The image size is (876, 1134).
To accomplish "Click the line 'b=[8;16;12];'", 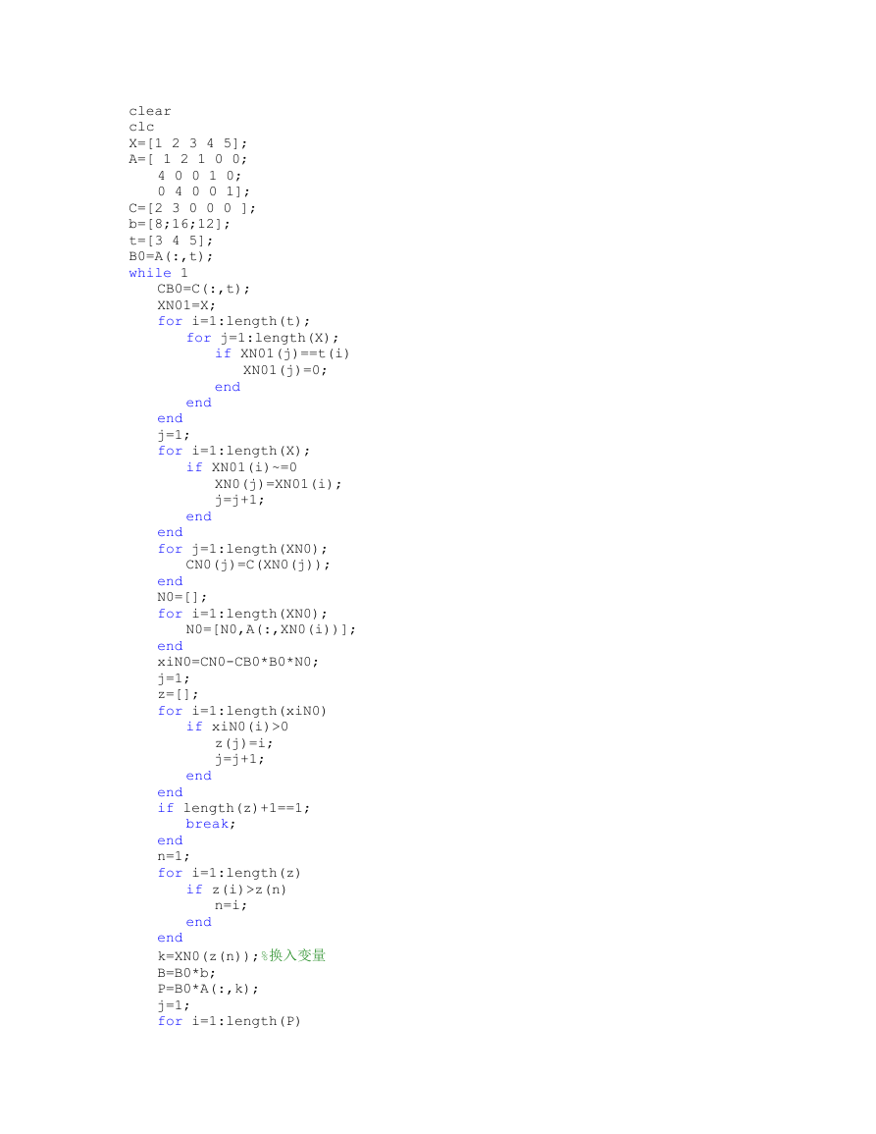I will click(x=180, y=224).
